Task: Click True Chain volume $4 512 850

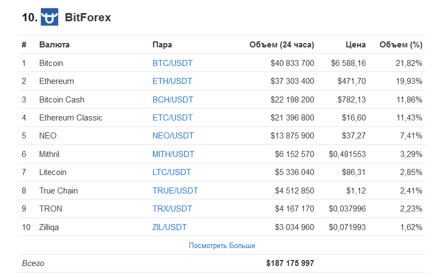Action: pos(295,191)
